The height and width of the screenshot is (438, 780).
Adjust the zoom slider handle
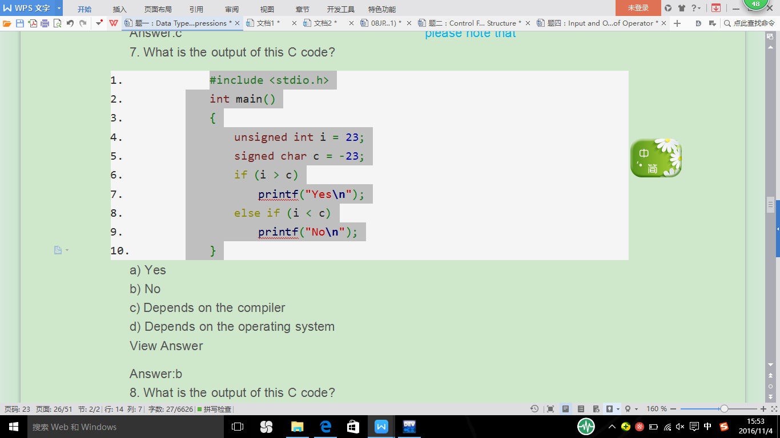click(x=724, y=409)
